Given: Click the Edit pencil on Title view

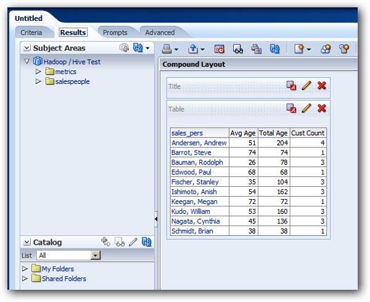Looking at the screenshot, I should coord(306,85).
